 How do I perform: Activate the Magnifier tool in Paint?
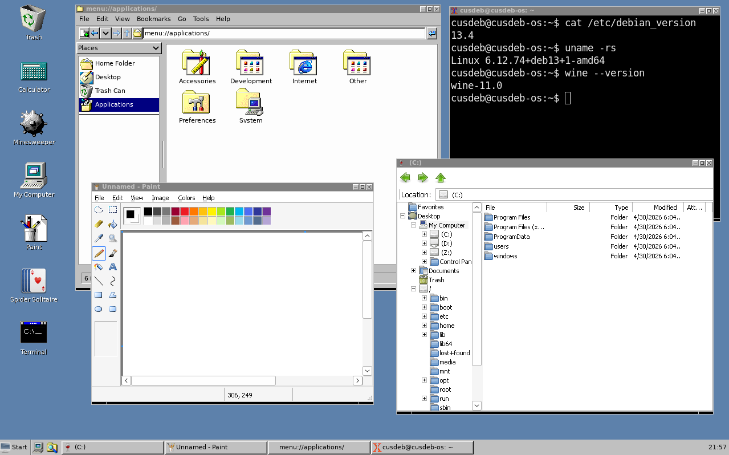[x=113, y=238]
